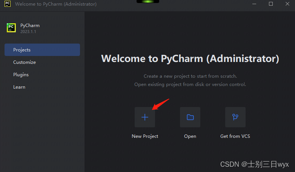This screenshot has height=172, width=295.
Task: Click the Open folder icon
Action: 190,117
